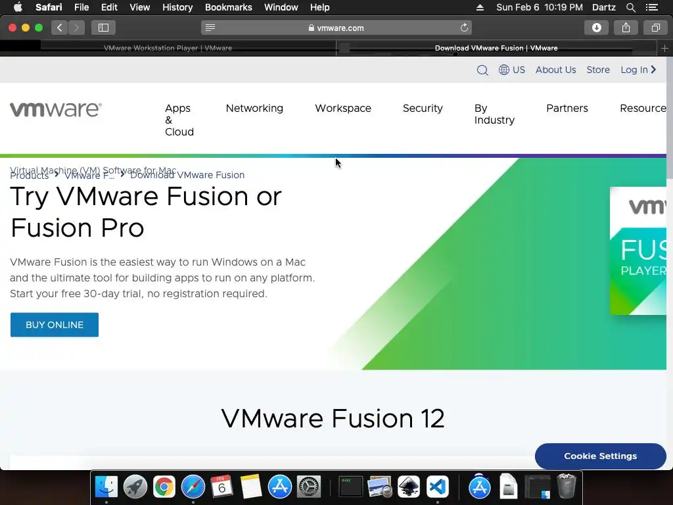The height and width of the screenshot is (505, 673).
Task: Go back with Safari's back arrow
Action: (x=60, y=28)
